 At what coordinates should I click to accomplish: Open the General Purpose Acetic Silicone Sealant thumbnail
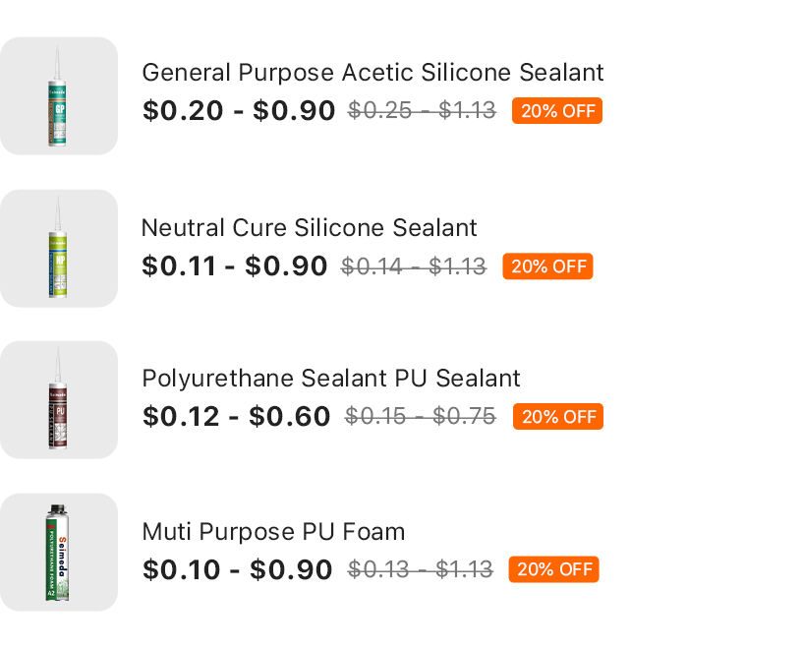click(59, 96)
